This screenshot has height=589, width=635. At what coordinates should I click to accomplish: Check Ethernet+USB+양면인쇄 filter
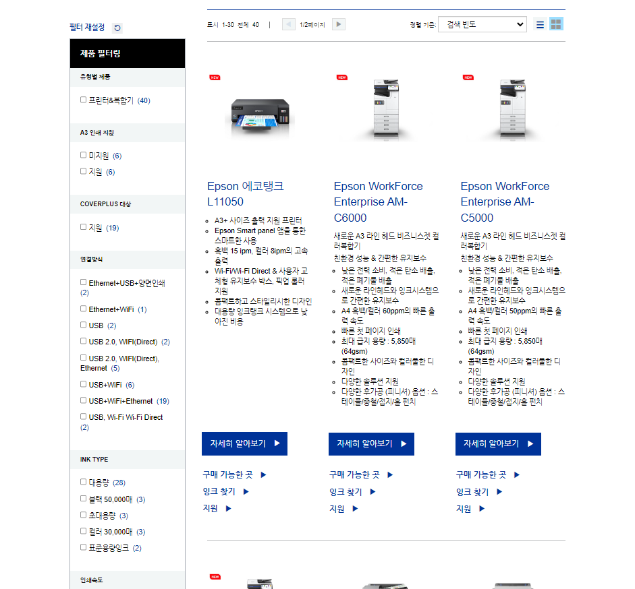[84, 282]
